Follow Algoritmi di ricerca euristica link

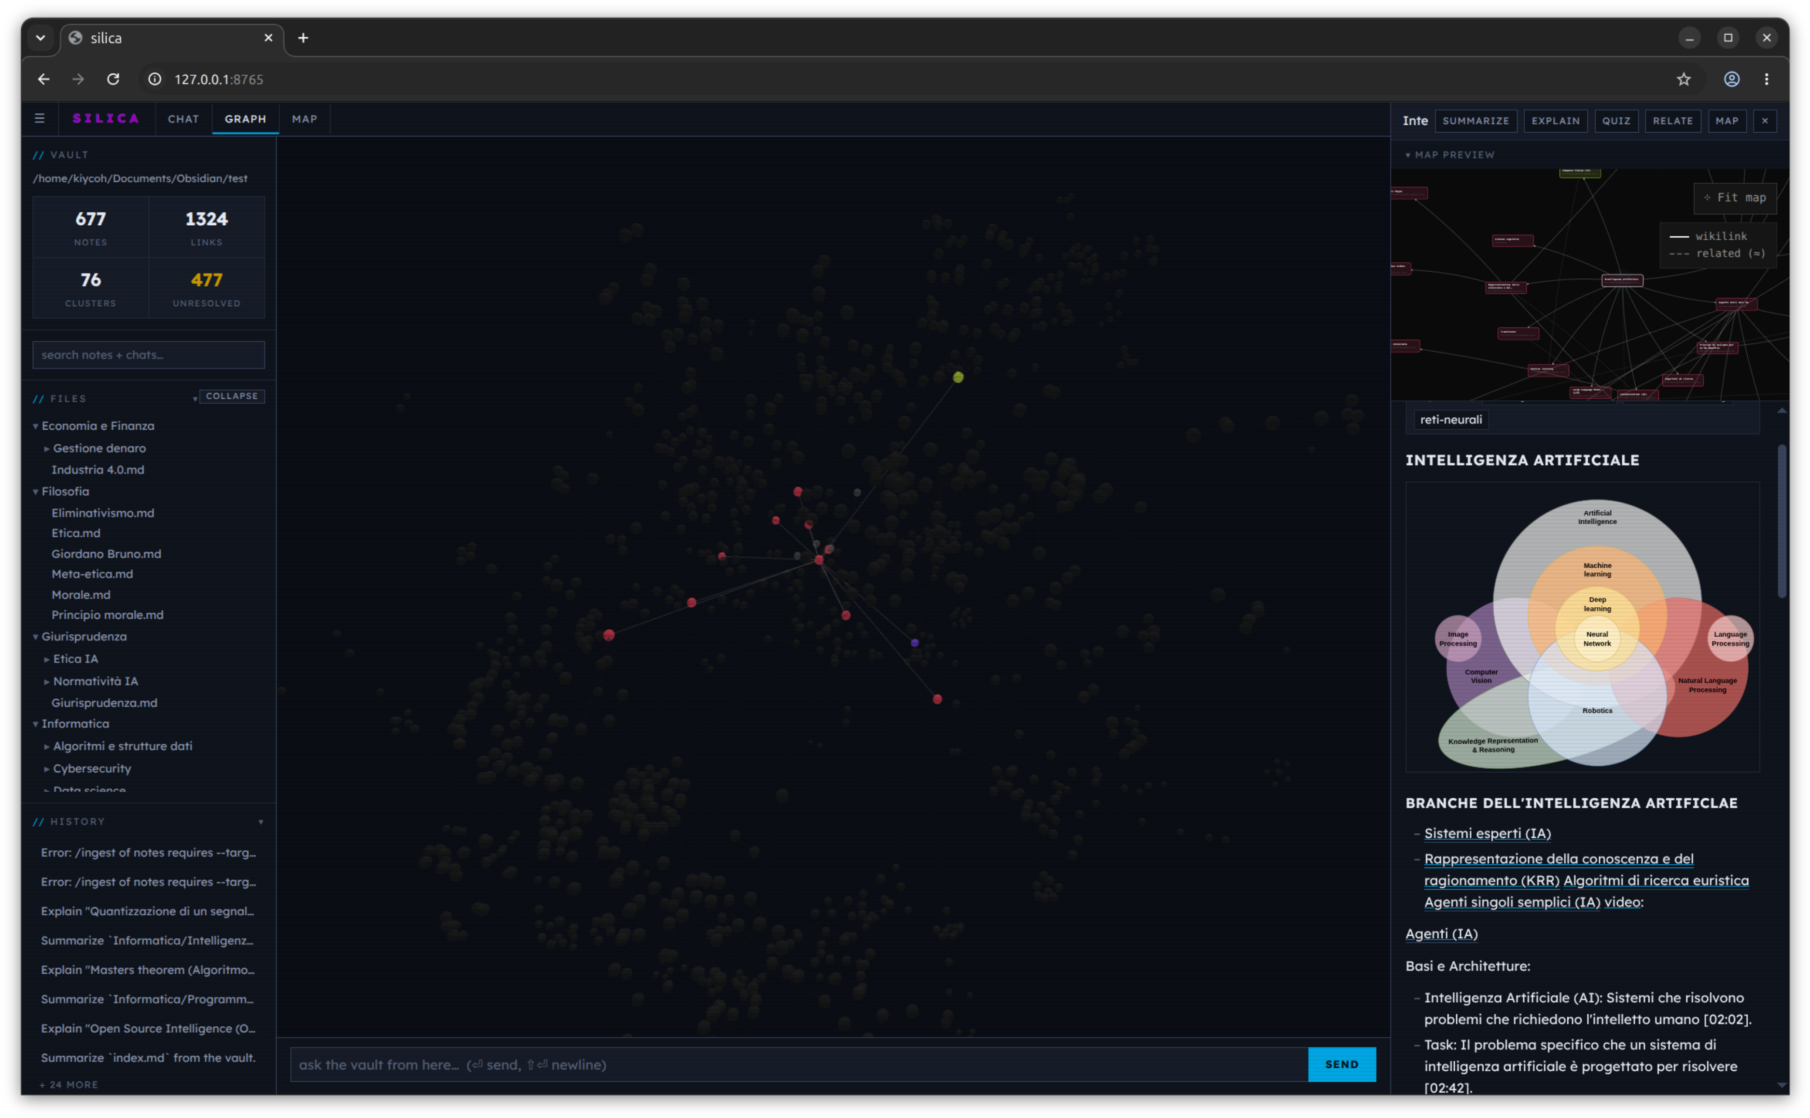tap(1656, 881)
